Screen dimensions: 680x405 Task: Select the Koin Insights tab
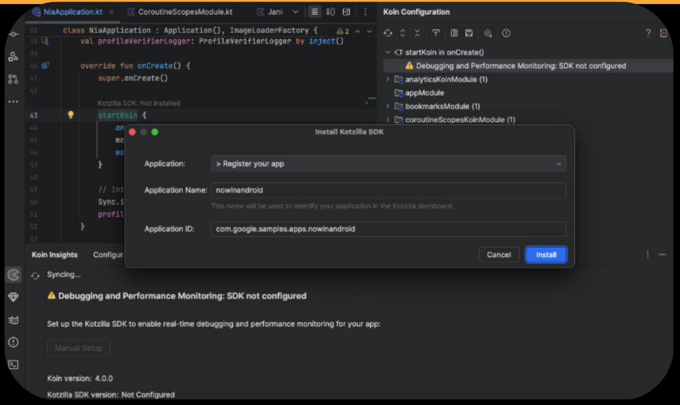tap(53, 254)
